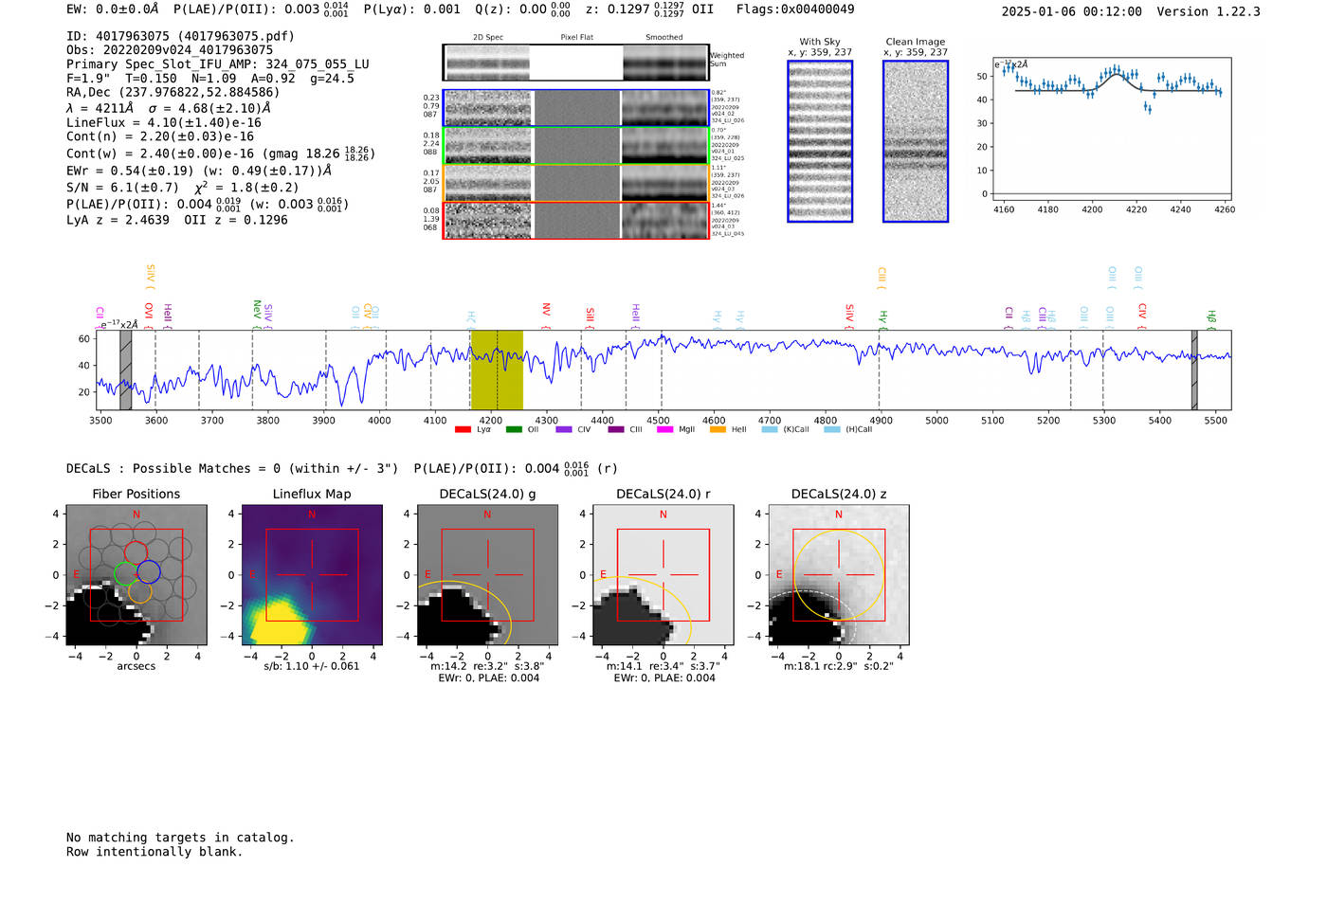Click the green fiber circle in Fiber Positions
The height and width of the screenshot is (903, 1327).
125,573
